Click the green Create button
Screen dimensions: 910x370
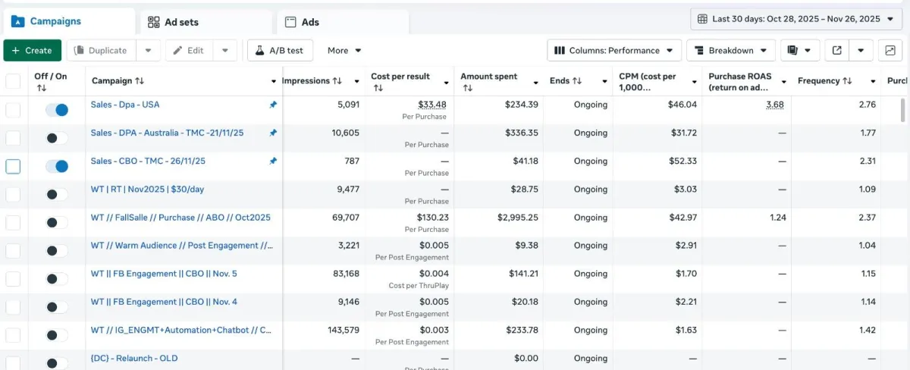pos(33,51)
